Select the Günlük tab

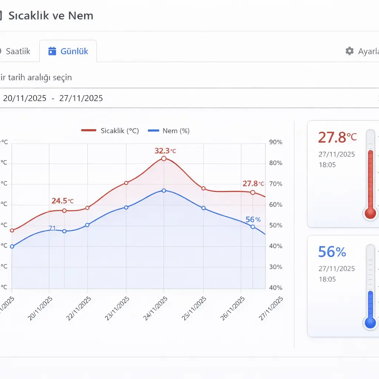(68, 51)
